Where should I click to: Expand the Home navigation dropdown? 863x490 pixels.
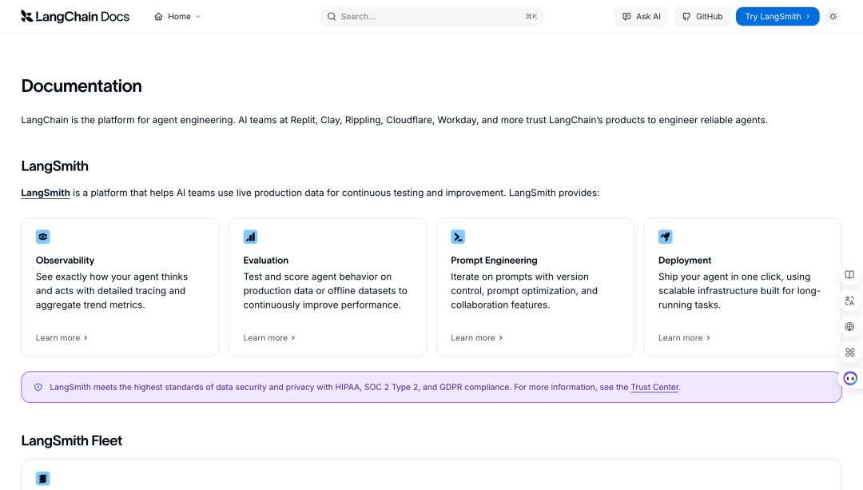[x=177, y=17]
